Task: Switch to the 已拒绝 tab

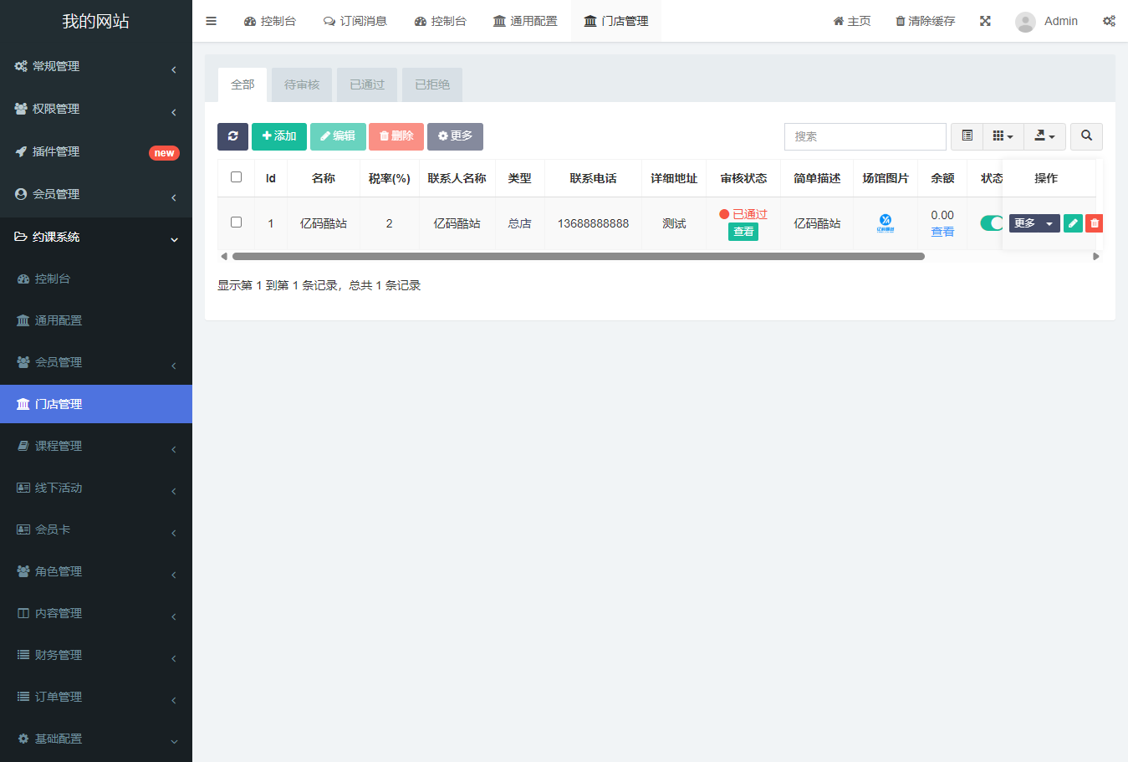Action: click(x=432, y=84)
